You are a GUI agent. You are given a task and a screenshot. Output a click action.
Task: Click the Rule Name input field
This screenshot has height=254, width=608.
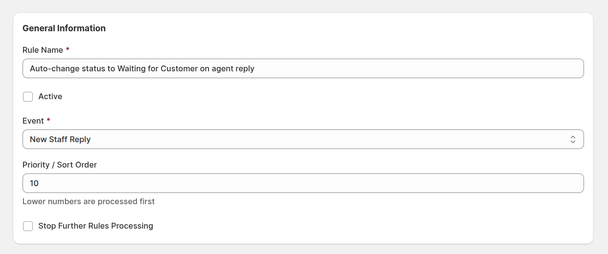click(x=303, y=68)
